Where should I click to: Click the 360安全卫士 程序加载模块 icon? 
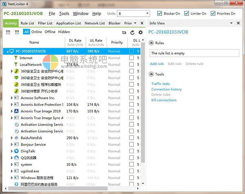16,84
